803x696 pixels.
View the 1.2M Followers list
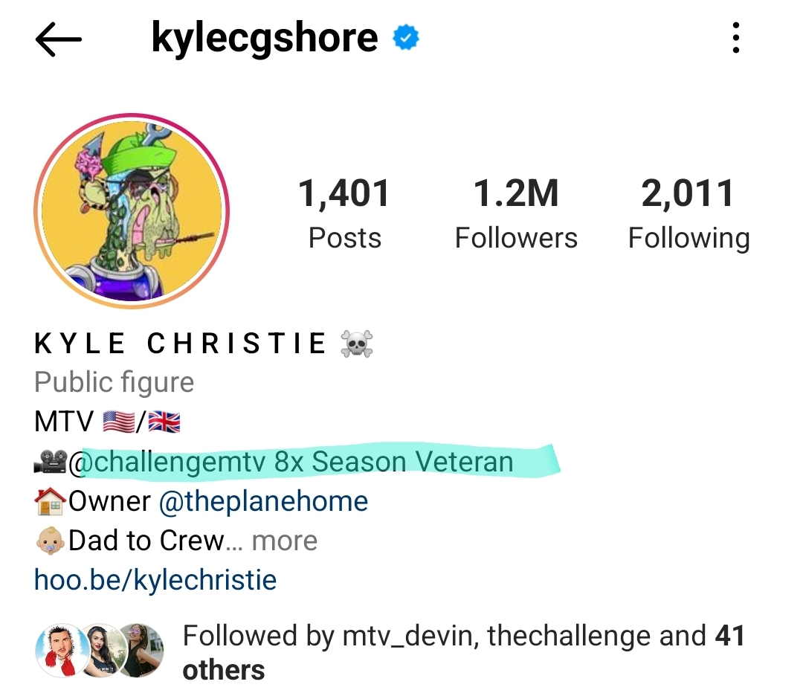coord(516,213)
